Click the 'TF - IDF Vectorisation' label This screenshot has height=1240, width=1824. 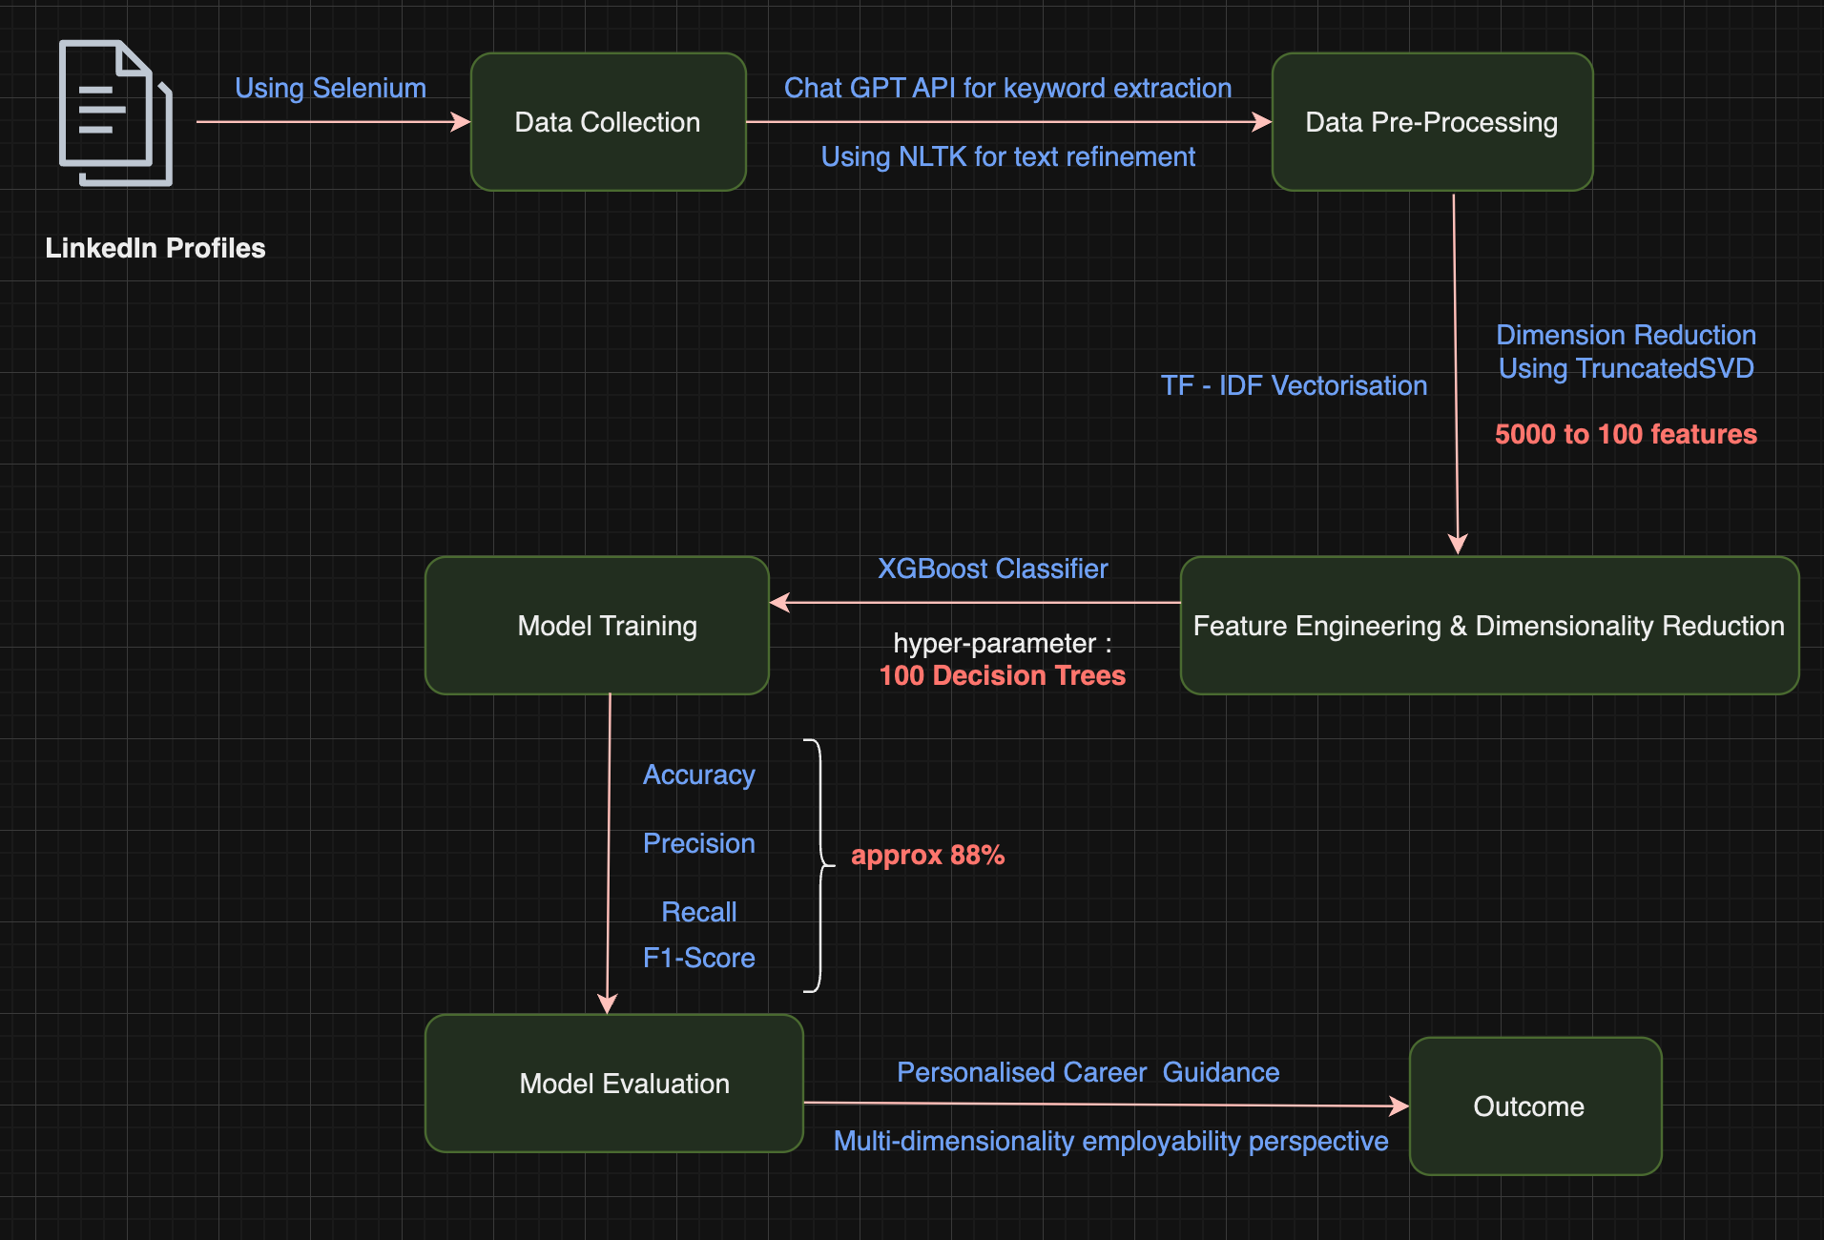[1294, 385]
